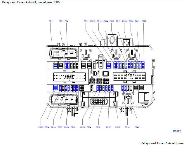Click the FR39 label link
This screenshot has height=146, width=184.
(x=127, y=127)
